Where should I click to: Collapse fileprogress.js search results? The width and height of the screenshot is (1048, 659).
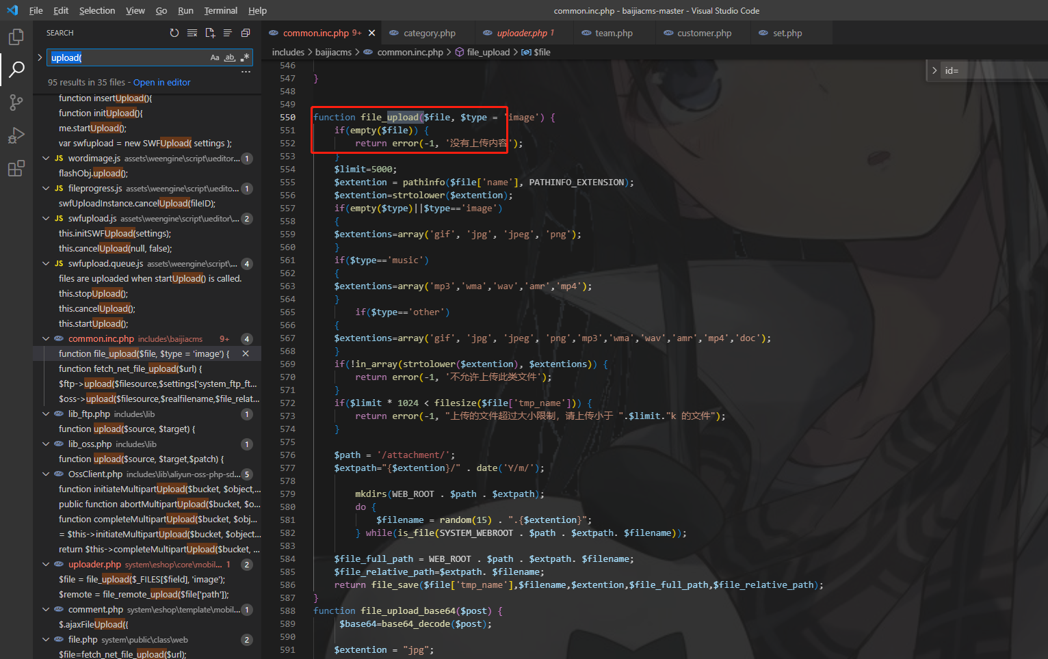point(46,189)
